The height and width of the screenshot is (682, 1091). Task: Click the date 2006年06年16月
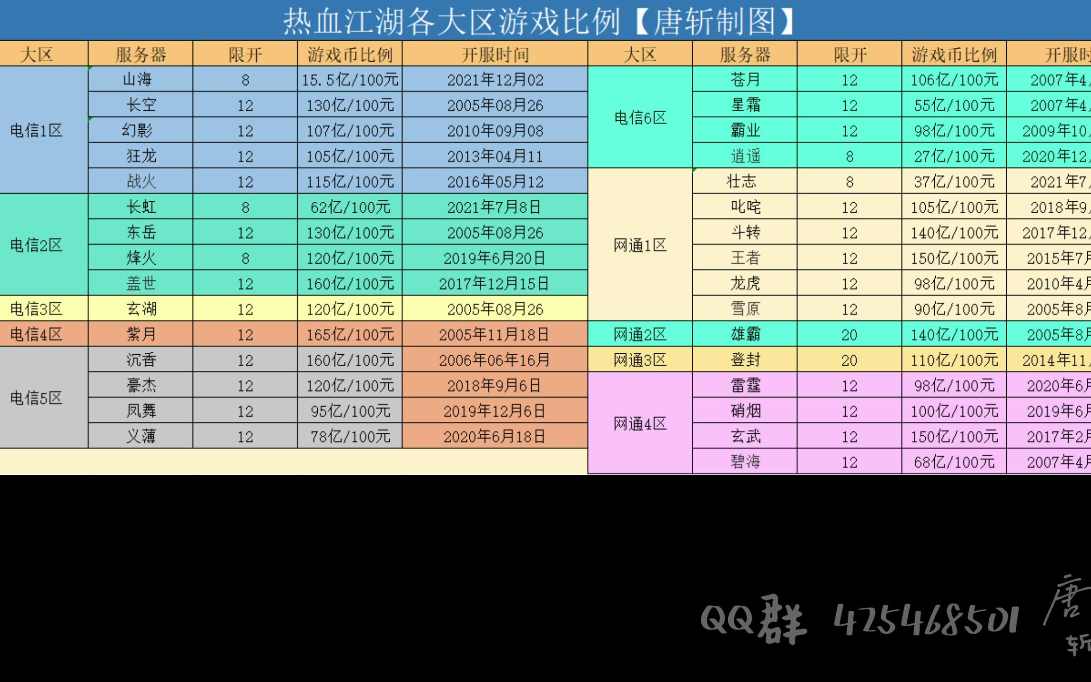pos(494,360)
